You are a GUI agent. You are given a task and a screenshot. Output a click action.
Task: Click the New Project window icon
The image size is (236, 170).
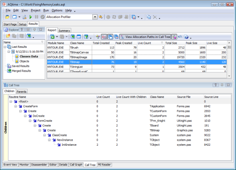tap(15, 17)
